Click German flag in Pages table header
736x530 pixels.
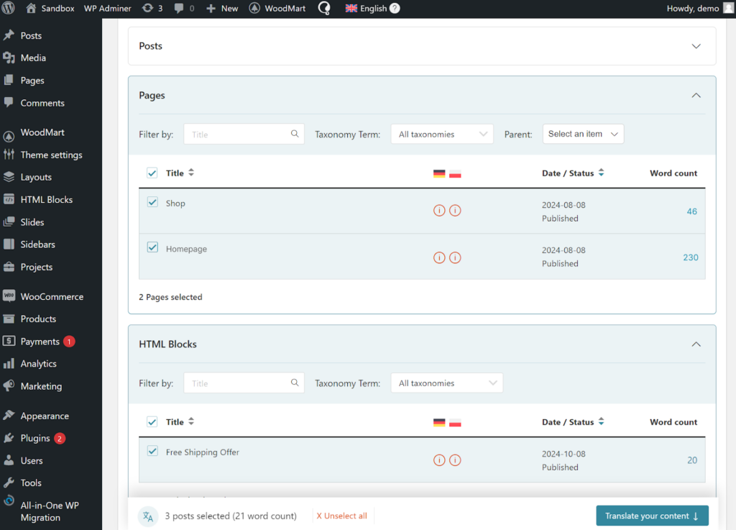pyautogui.click(x=439, y=174)
